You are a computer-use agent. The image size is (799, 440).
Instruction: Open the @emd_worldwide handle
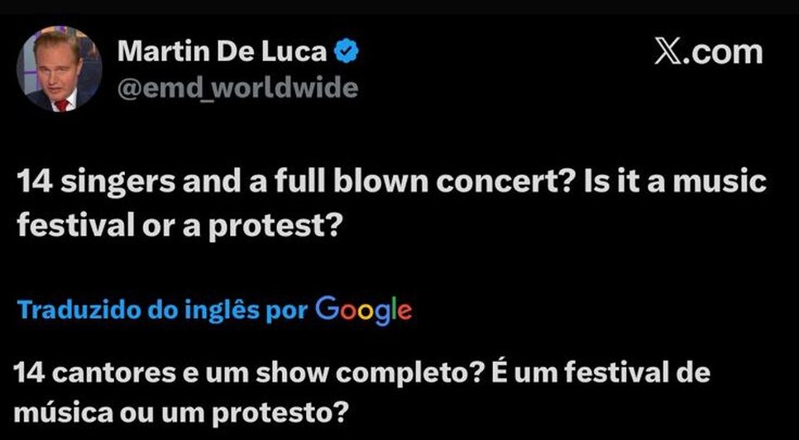237,88
